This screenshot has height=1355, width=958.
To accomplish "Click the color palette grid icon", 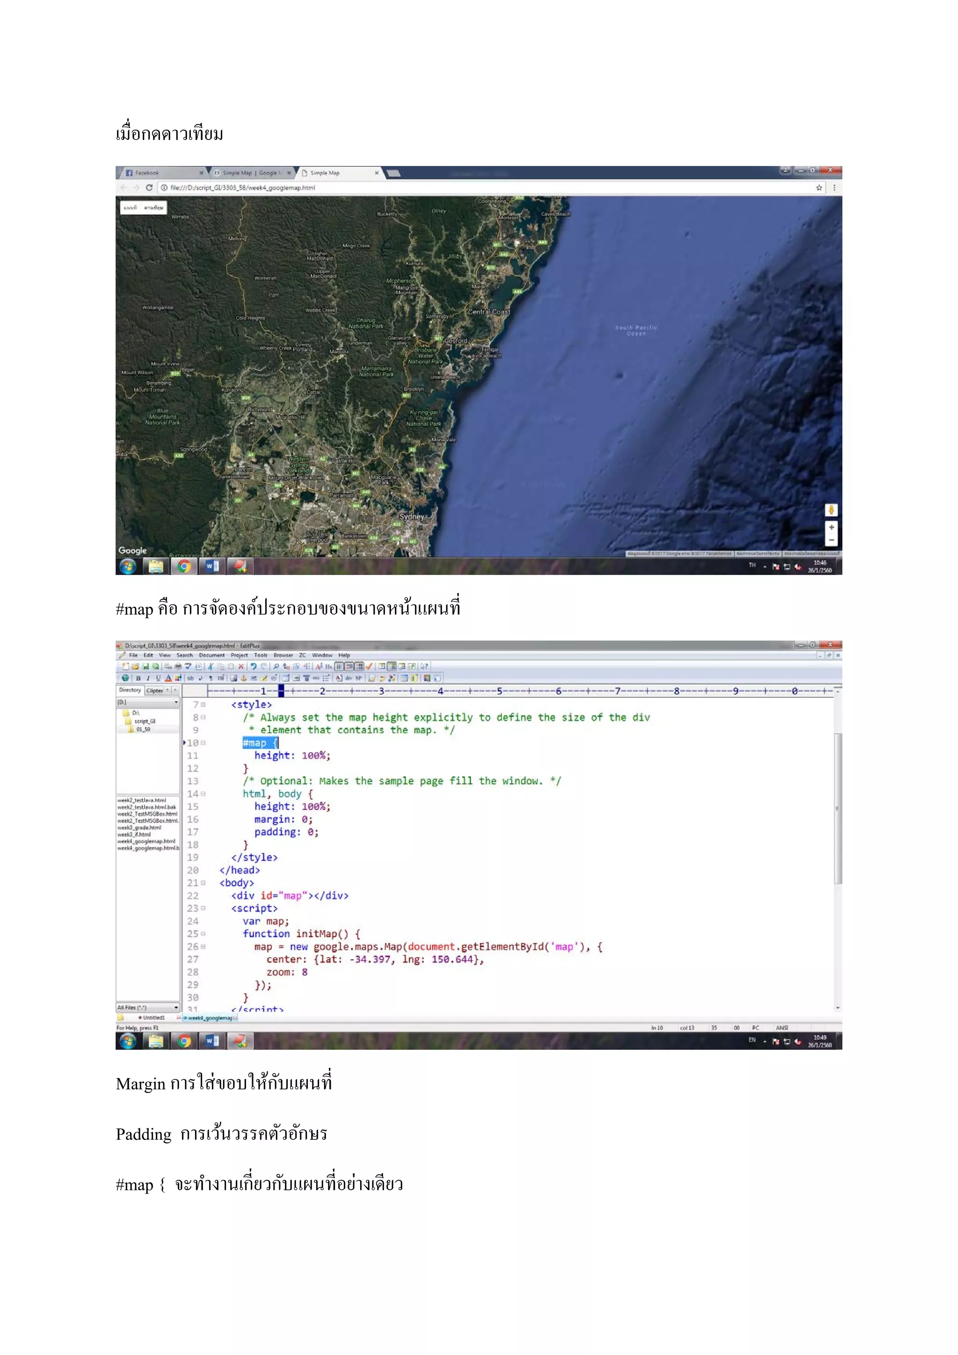I will pyautogui.click(x=178, y=678).
